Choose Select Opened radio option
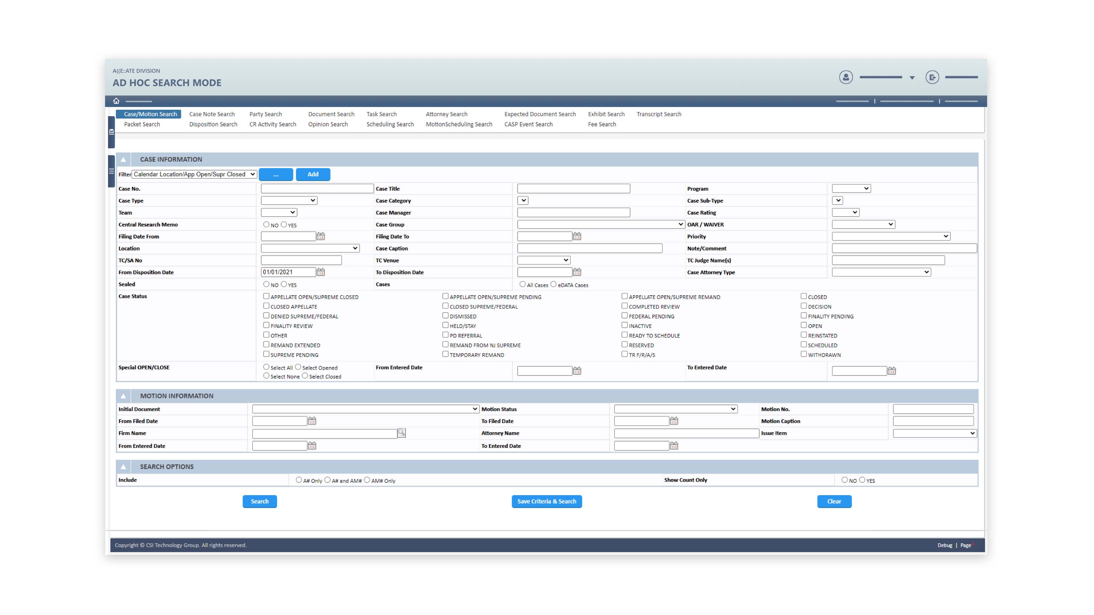Image resolution: width=1094 pixels, height=615 pixels. pos(298,367)
